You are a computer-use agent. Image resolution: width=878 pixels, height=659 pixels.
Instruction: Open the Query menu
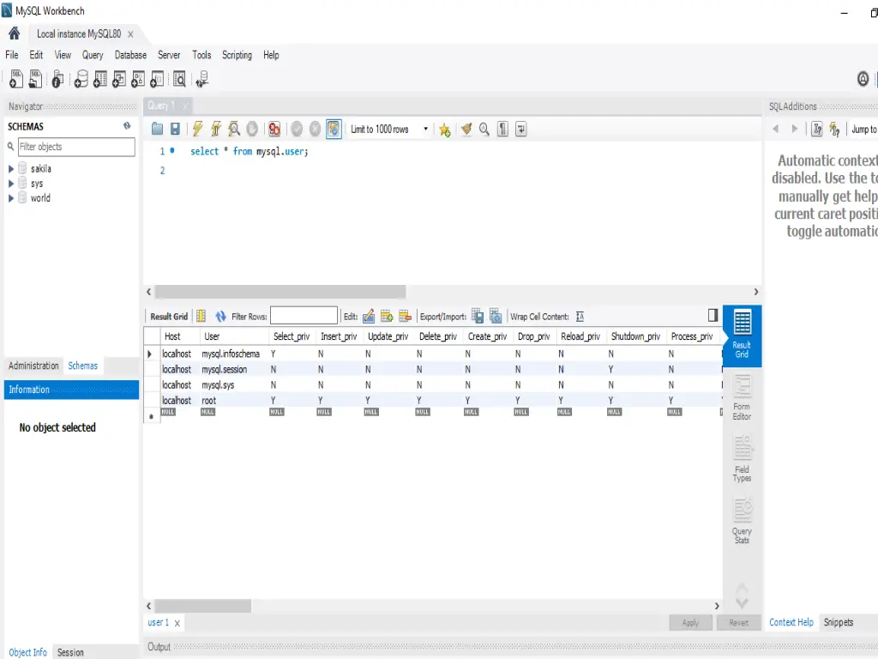pos(93,55)
